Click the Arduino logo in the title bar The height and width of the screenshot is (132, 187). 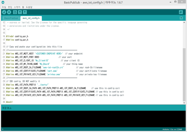[x=3, y=2]
